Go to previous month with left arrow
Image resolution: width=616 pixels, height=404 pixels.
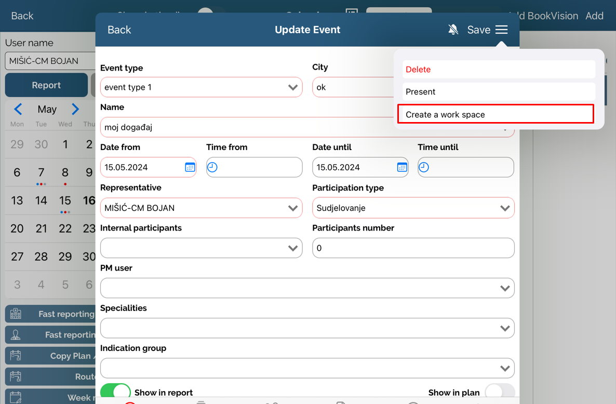[x=18, y=109]
